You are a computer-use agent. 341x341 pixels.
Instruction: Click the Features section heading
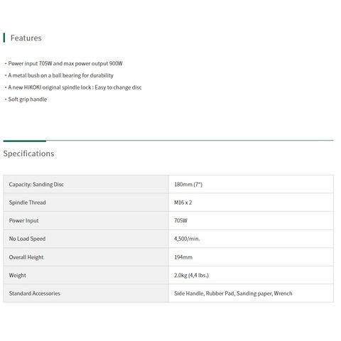click(x=26, y=38)
